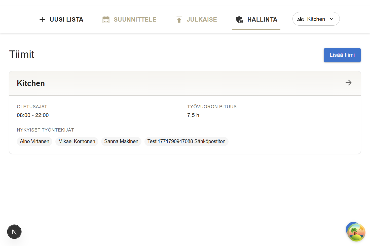370x246 pixels.
Task: Expand the team selector chevron
Action: [x=332, y=19]
